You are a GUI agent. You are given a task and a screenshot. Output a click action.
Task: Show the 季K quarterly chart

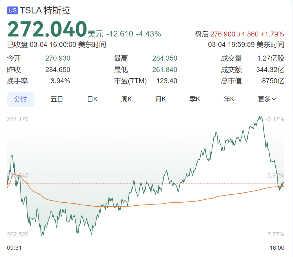(195, 99)
